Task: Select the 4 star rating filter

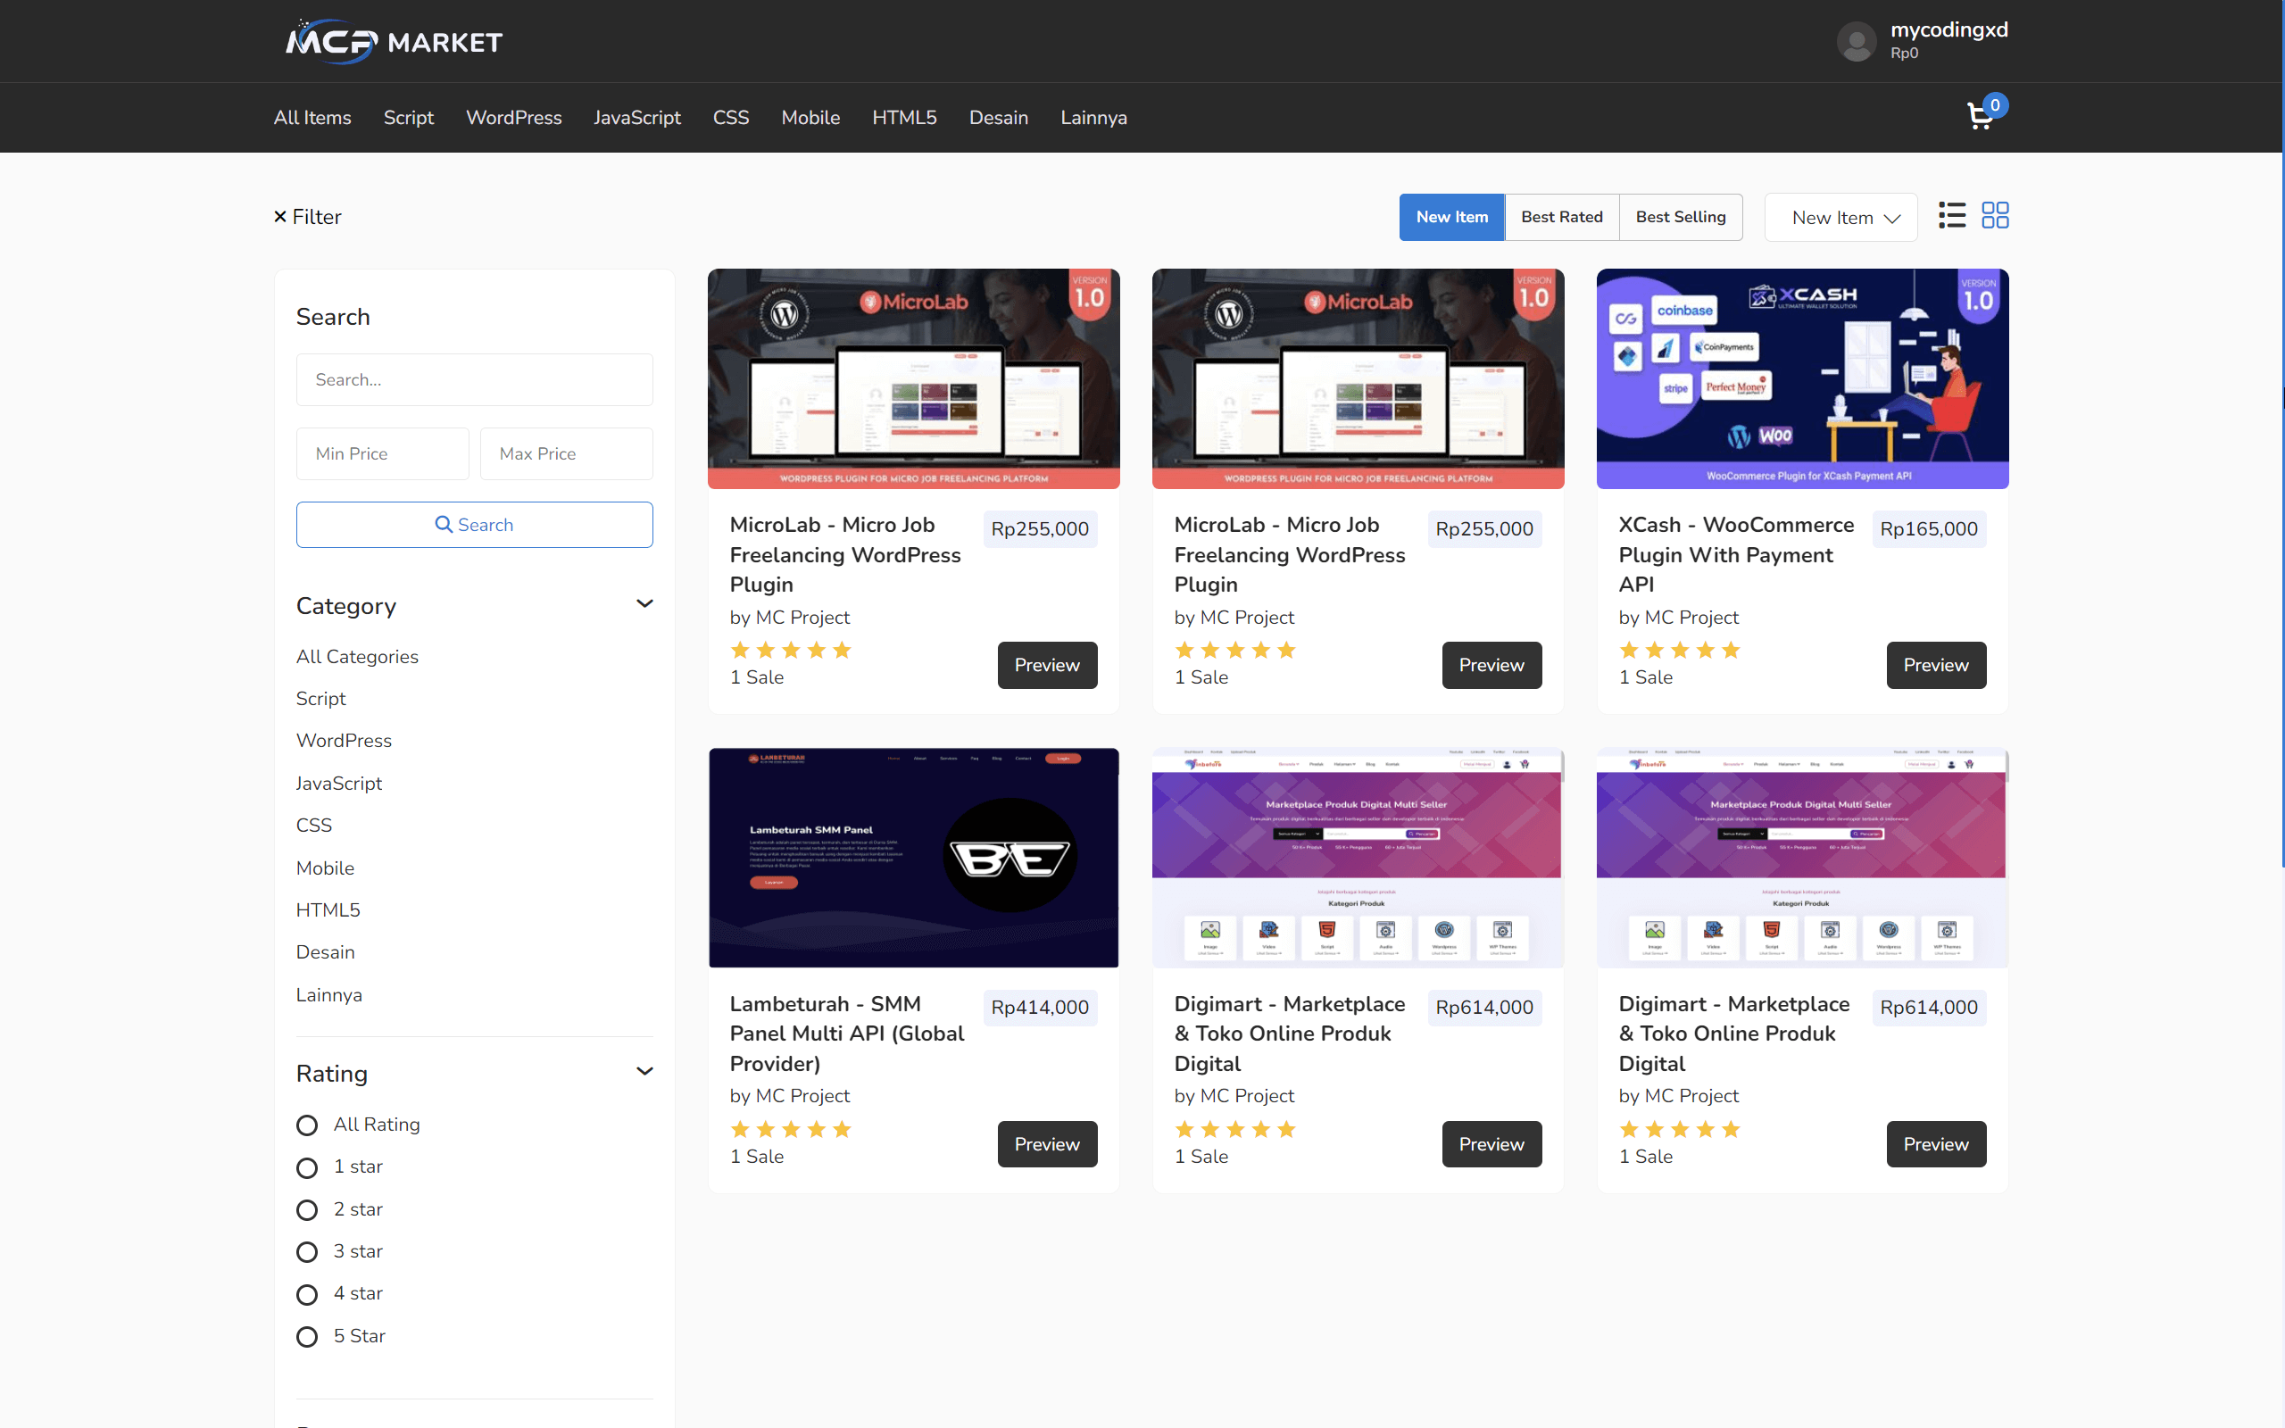Action: tap(307, 1294)
